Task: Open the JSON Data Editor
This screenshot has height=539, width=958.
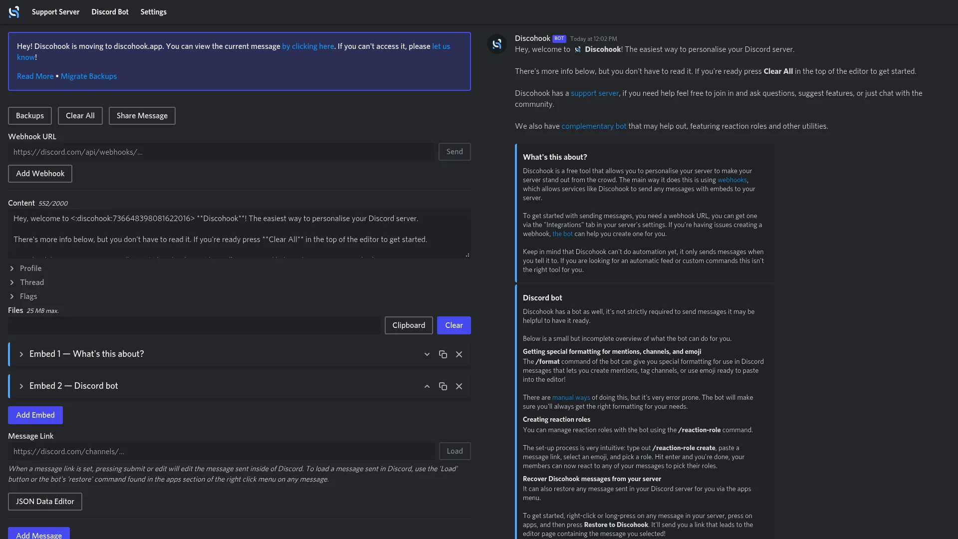Action: [x=45, y=502]
